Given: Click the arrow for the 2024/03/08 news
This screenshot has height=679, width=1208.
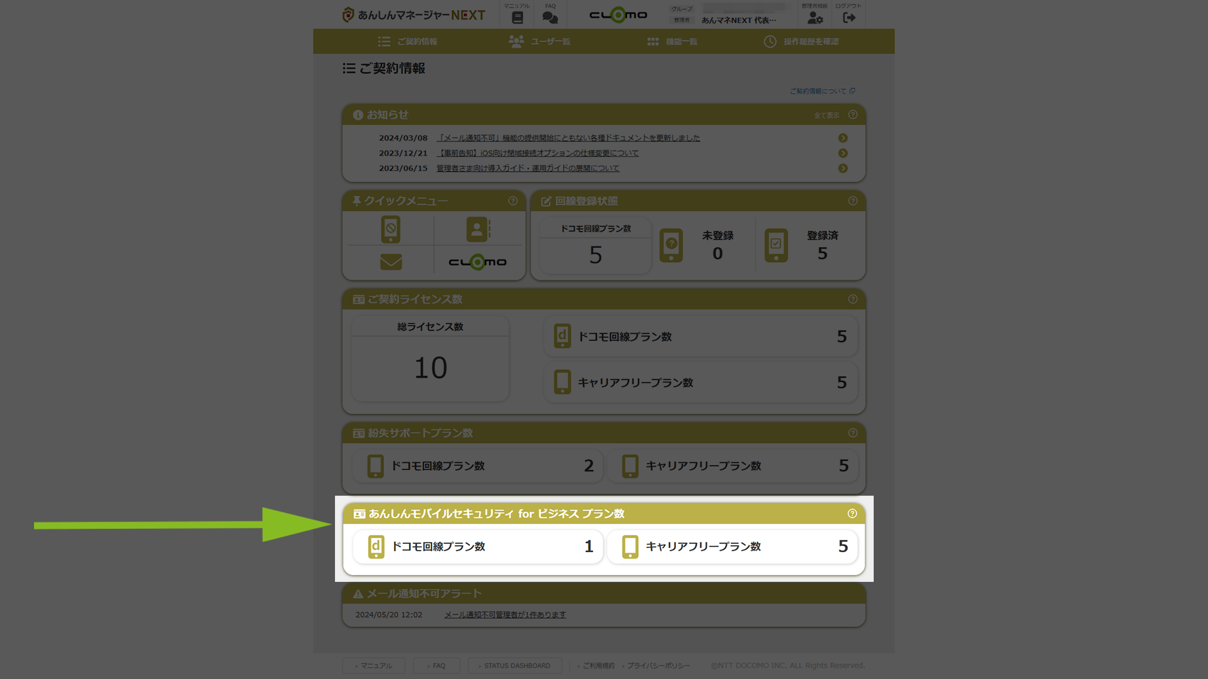Looking at the screenshot, I should point(842,138).
